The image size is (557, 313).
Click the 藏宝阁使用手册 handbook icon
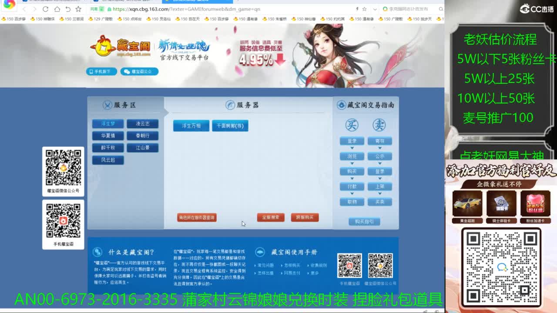tap(260, 252)
